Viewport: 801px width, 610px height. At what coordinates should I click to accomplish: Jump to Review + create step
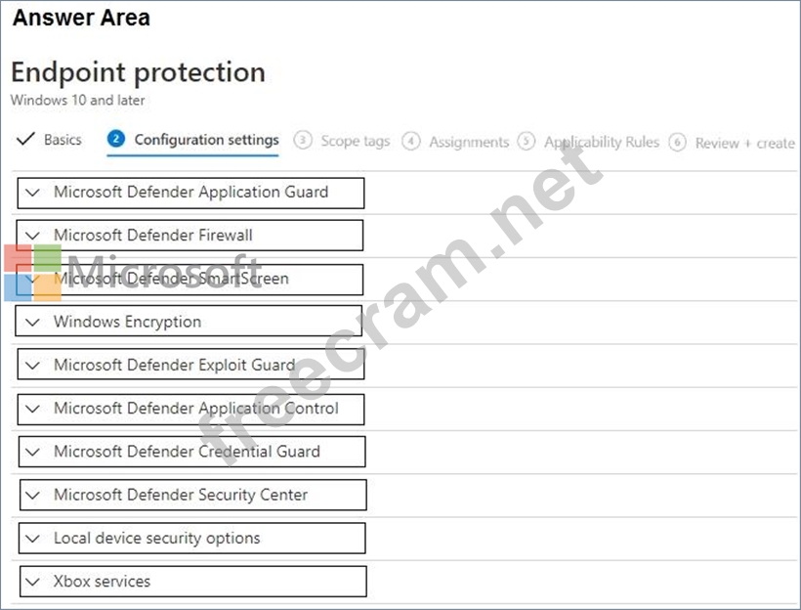pyautogui.click(x=744, y=143)
